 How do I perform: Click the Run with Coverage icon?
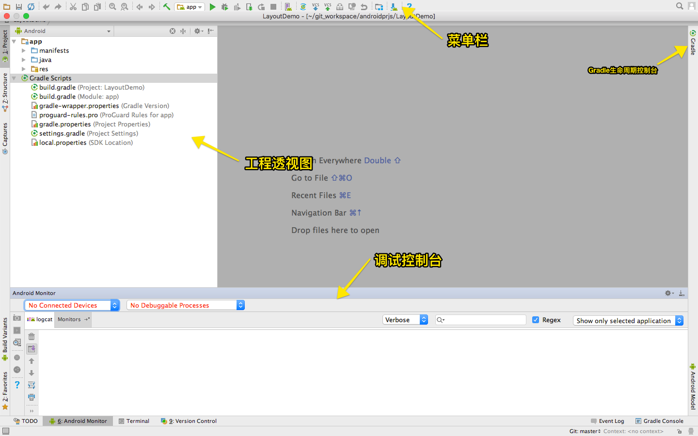pyautogui.click(x=237, y=7)
